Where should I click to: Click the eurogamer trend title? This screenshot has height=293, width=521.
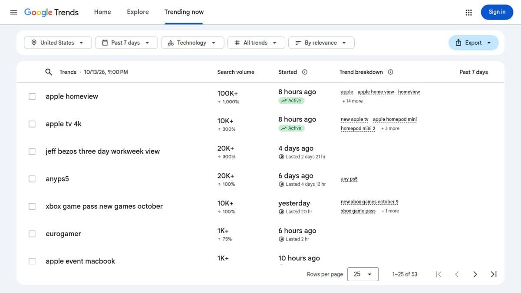[x=63, y=234]
